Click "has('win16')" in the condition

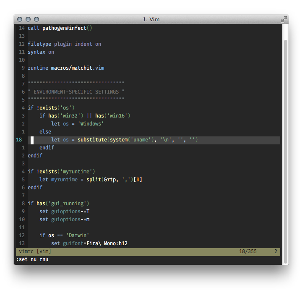pyautogui.click(x=113, y=116)
